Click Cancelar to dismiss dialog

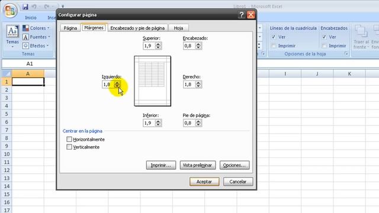[238, 182]
